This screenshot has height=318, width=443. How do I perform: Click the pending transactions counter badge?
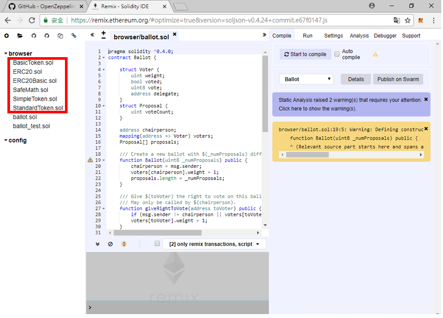pos(124,244)
